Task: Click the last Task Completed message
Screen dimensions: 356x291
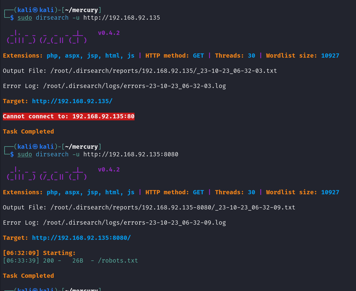Action: click(x=28, y=276)
